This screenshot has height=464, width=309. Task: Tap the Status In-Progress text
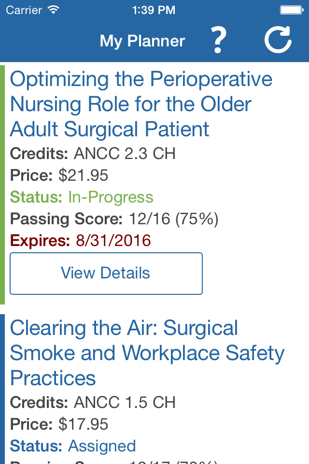82,197
